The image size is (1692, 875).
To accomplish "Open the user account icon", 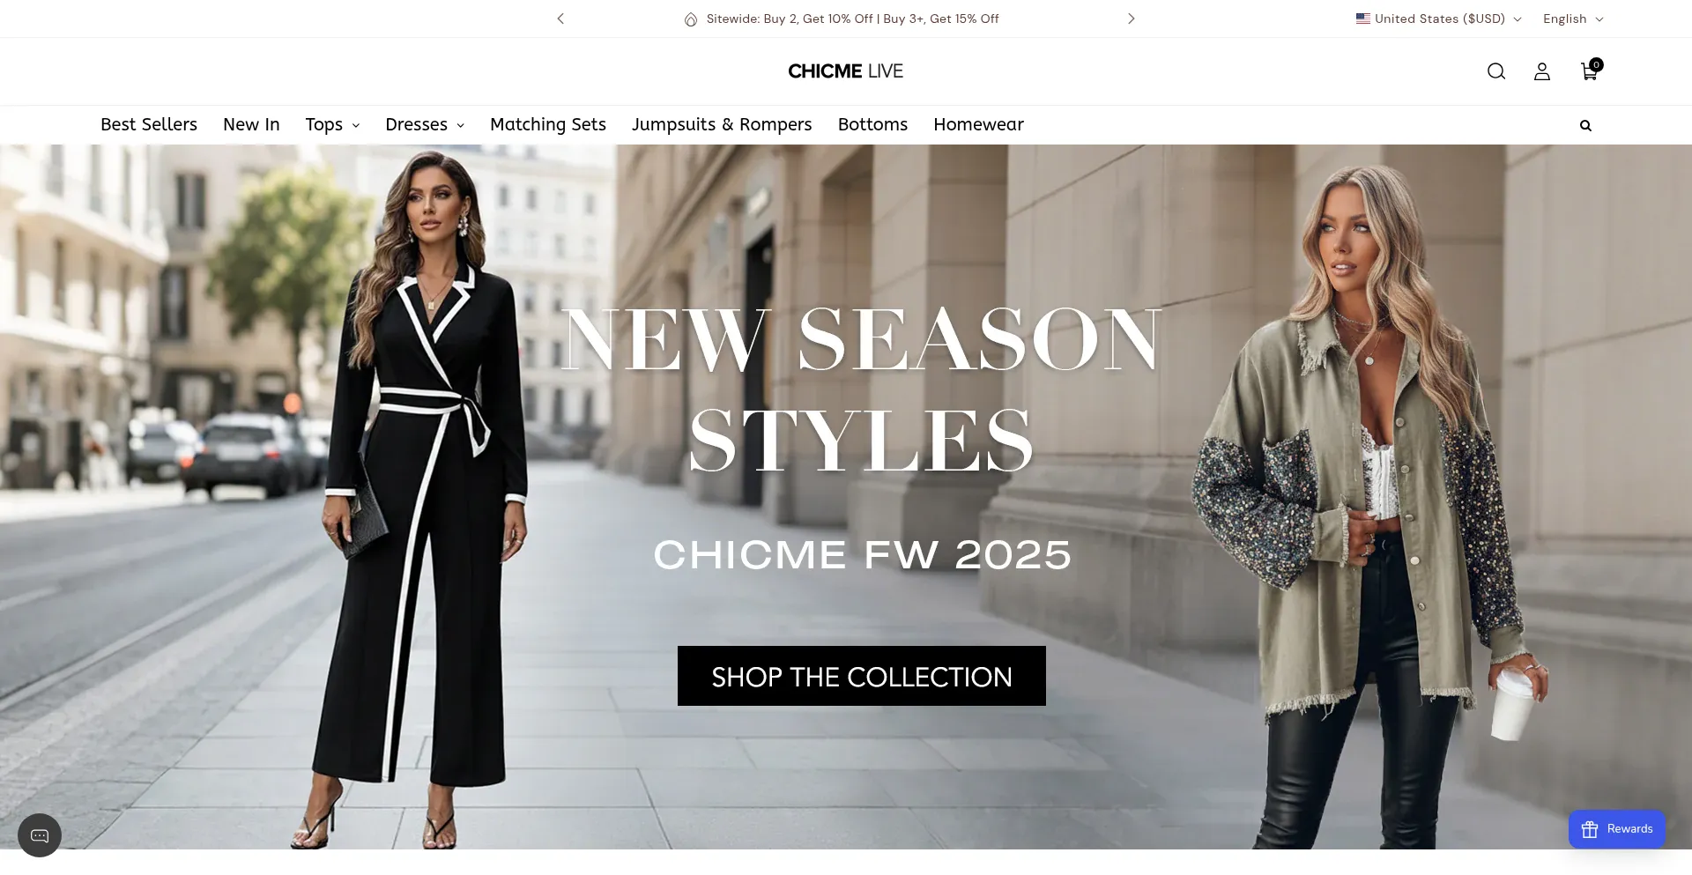I will [x=1542, y=71].
